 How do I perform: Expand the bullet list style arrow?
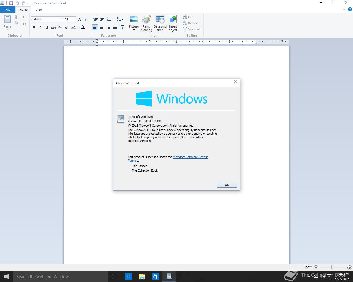point(113,19)
